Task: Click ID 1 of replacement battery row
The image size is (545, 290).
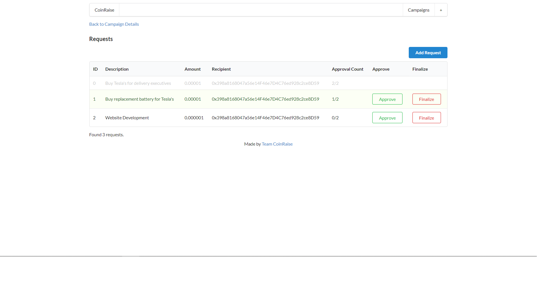Action: (x=94, y=99)
